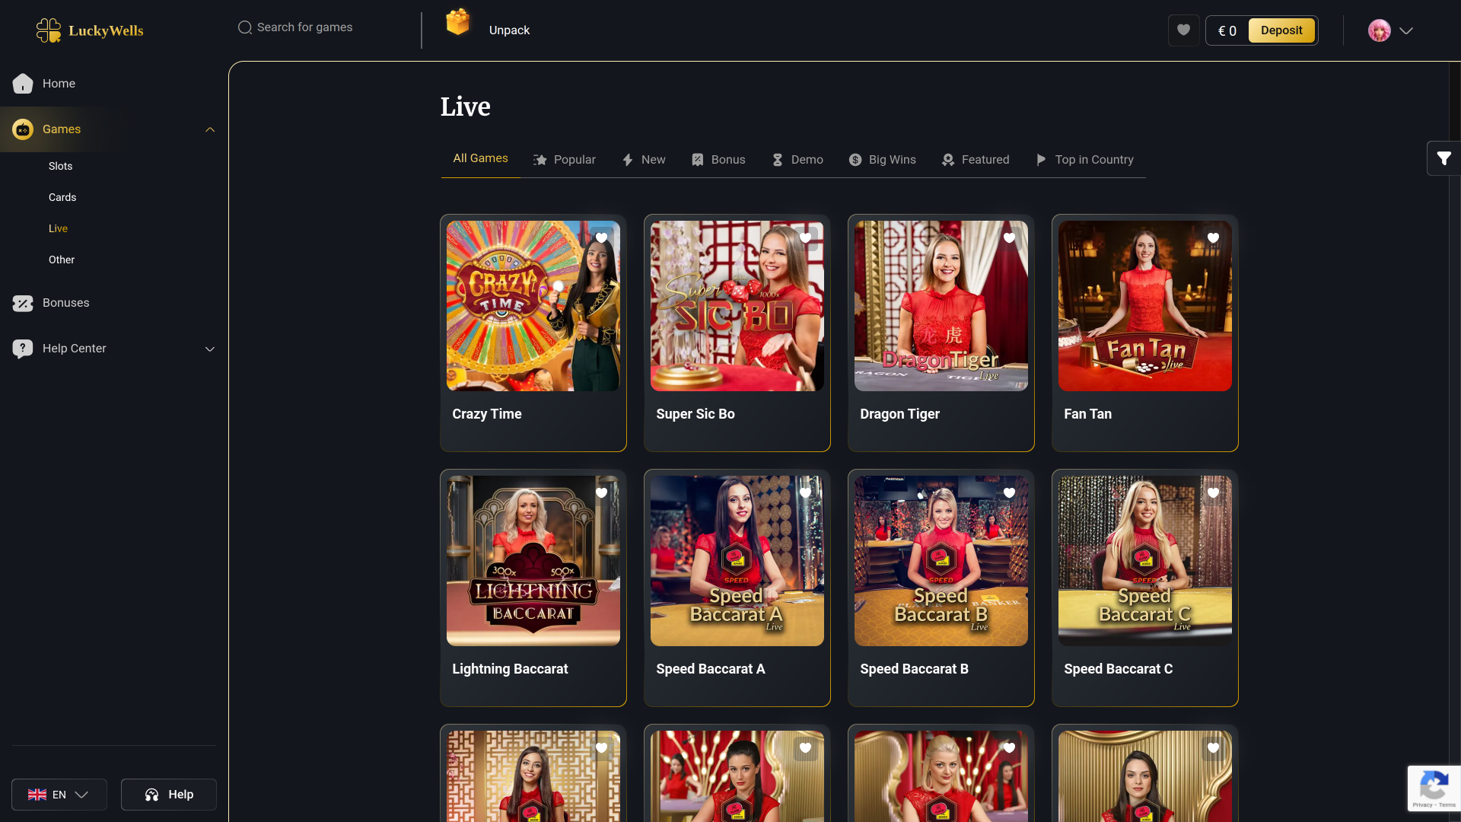Favorite the Fan Tan game
The width and height of the screenshot is (1461, 822).
point(1213,237)
